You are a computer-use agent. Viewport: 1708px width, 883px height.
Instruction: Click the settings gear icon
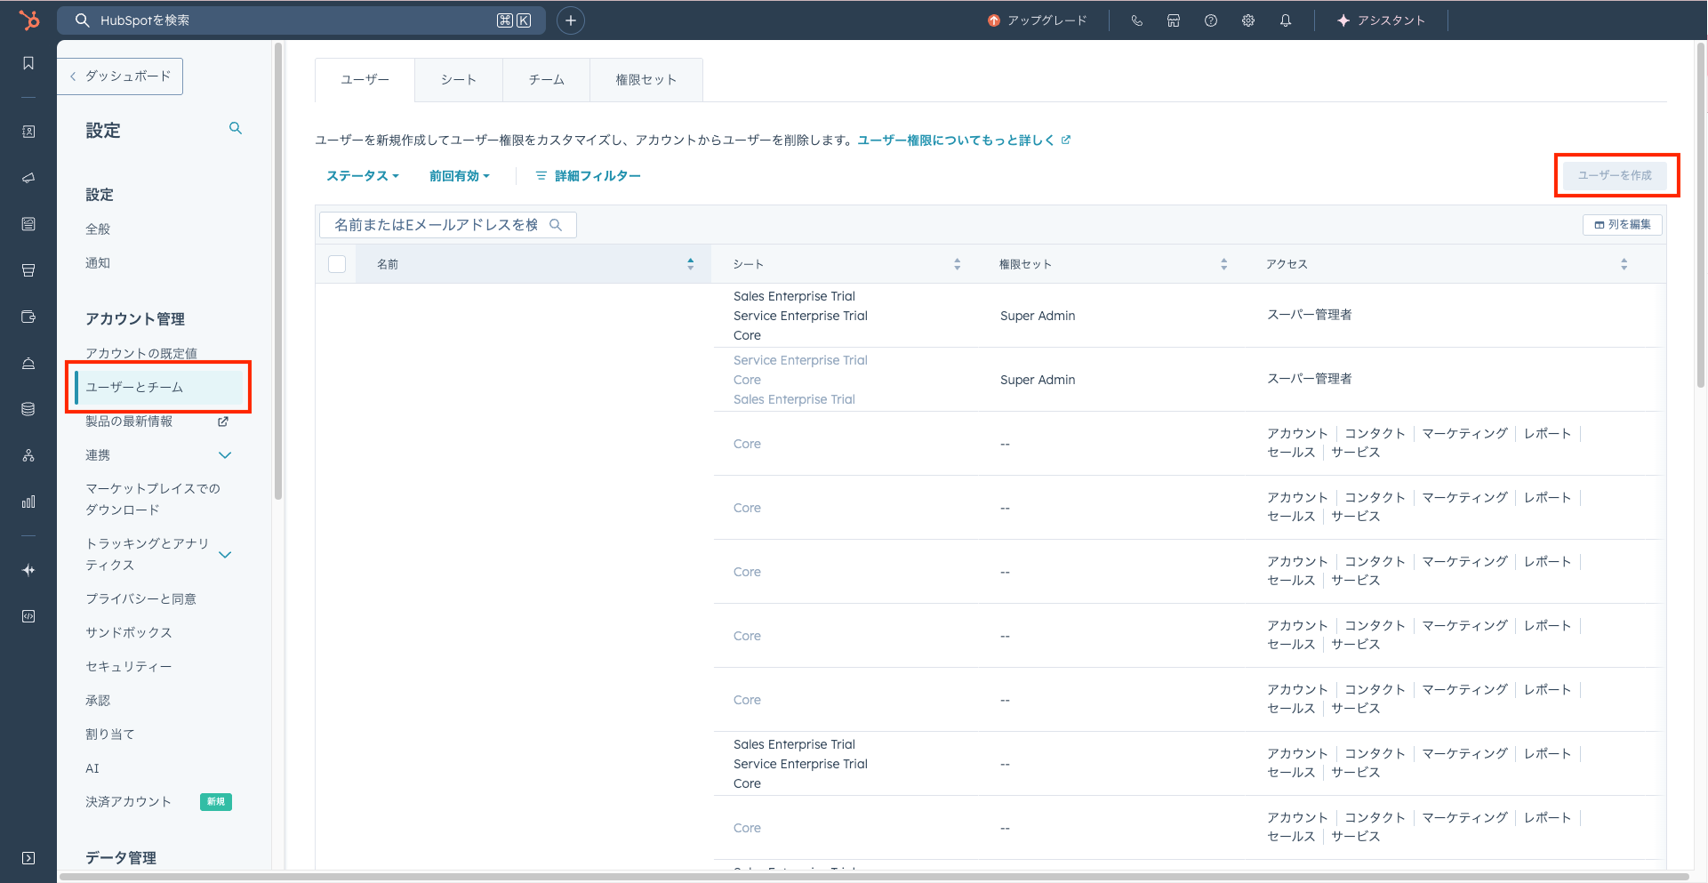pos(1248,20)
